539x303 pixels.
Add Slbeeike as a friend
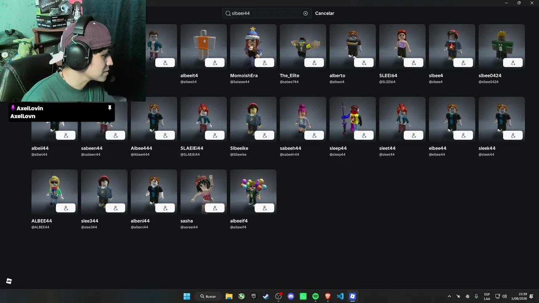[265, 136]
